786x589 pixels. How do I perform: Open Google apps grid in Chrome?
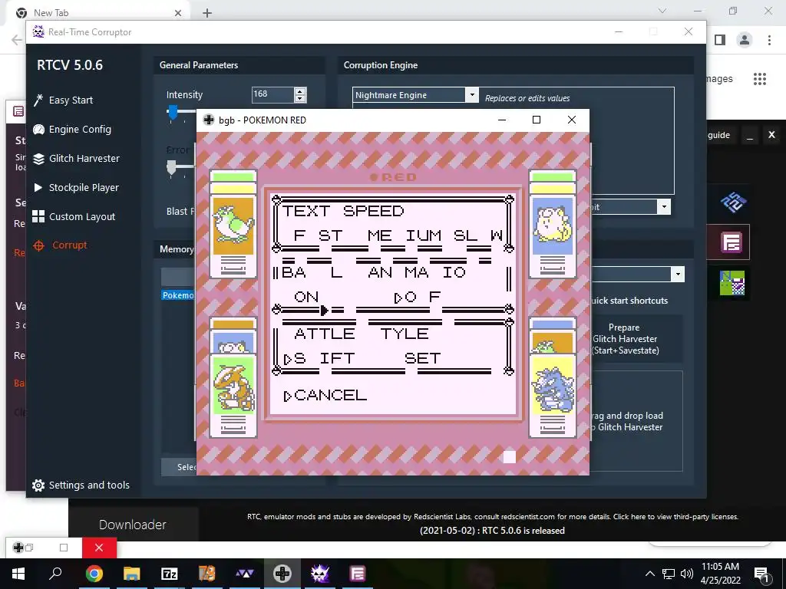[x=759, y=79]
